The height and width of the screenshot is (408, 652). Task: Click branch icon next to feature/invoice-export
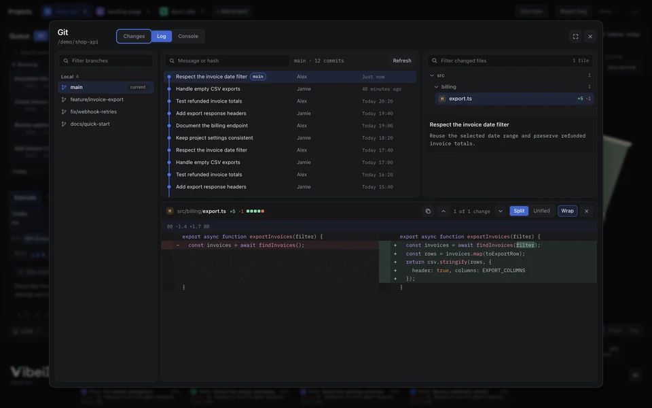(x=64, y=99)
